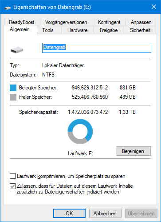The width and height of the screenshot is (161, 222).
Task: Confirm with the OK button
Action: pos(69,214)
